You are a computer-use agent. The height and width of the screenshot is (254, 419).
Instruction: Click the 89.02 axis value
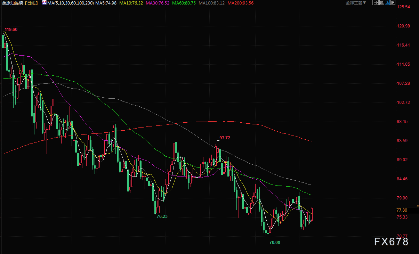pyautogui.click(x=402, y=160)
